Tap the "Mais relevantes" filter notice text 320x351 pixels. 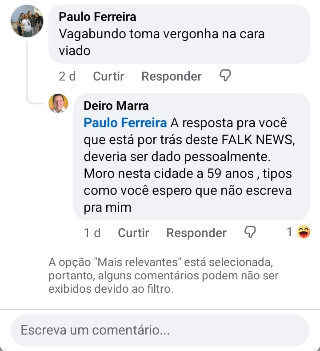tap(163, 275)
